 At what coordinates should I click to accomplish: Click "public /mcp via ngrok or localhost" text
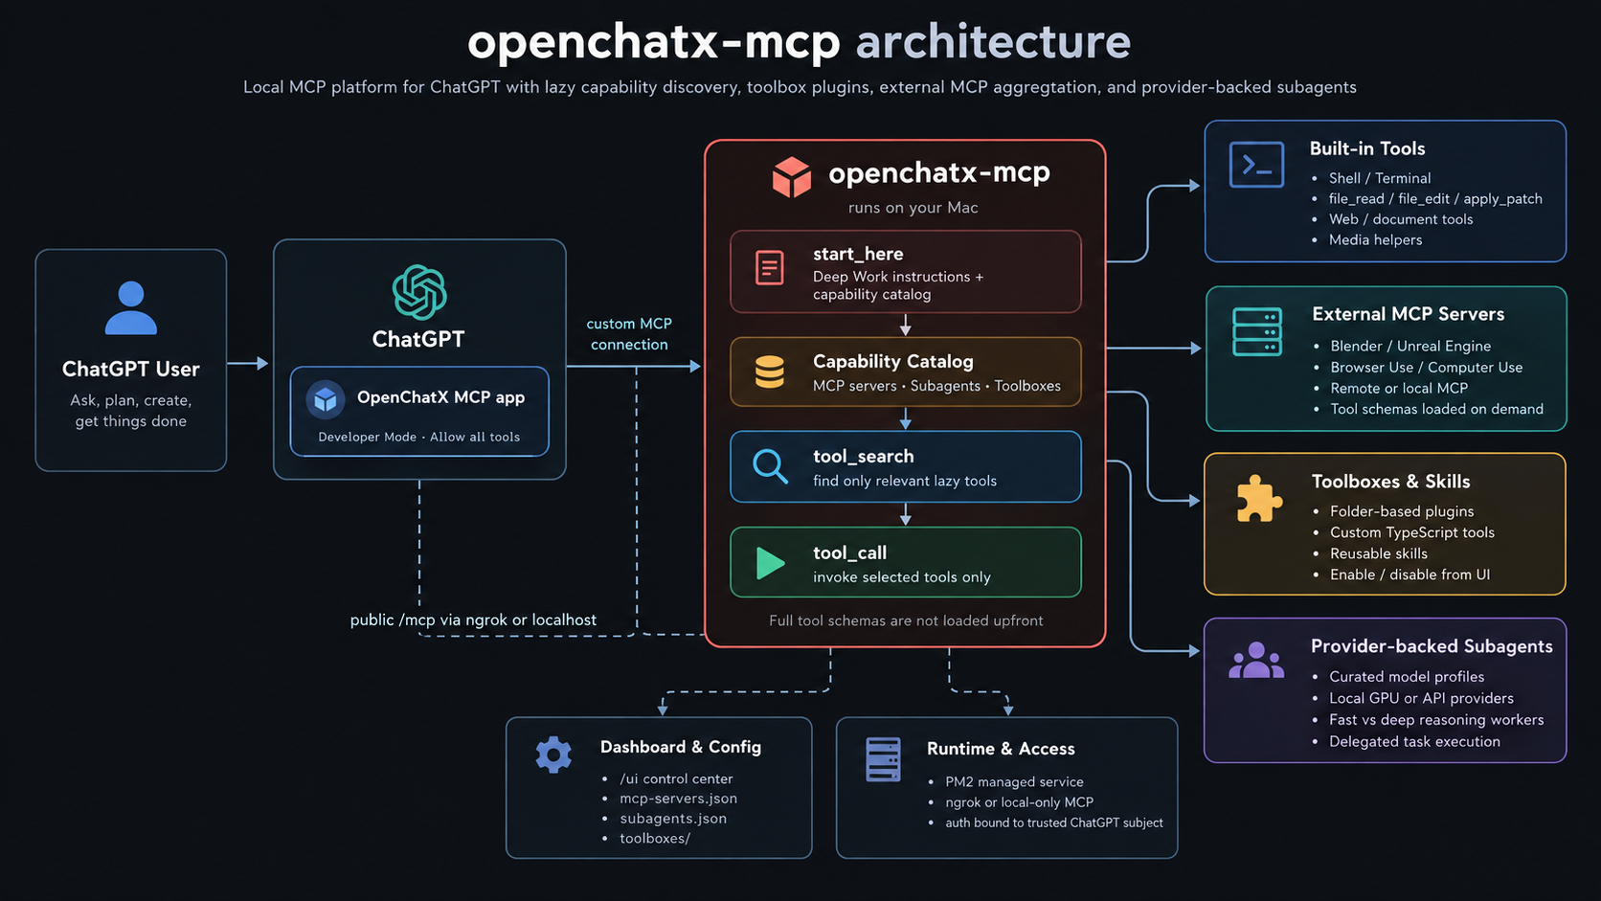pyautogui.click(x=473, y=619)
